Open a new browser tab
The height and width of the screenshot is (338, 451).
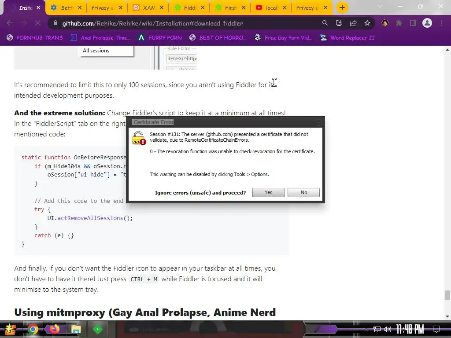342,8
